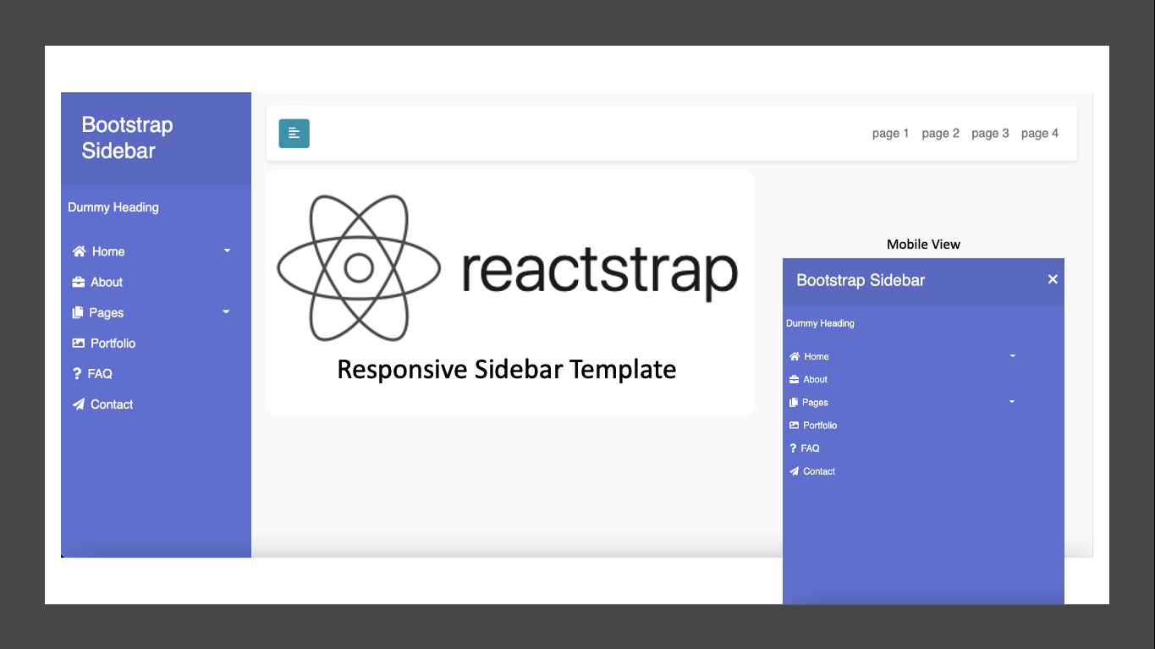The image size is (1155, 649).
Task: Click the copy icon beside Pages in mobile view
Action: click(794, 402)
